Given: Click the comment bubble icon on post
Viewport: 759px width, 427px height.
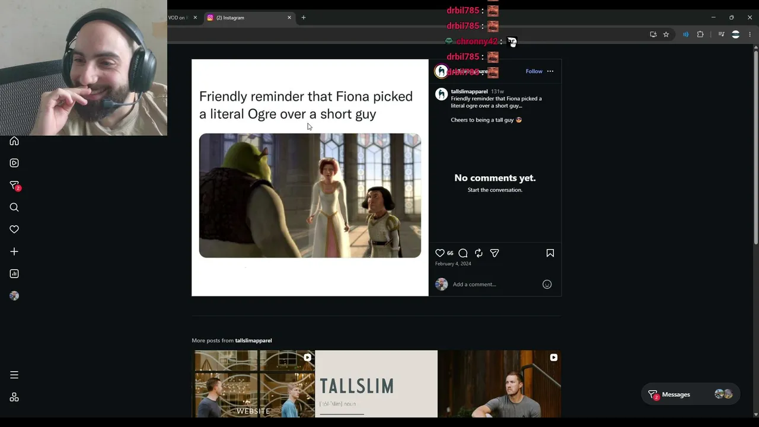Looking at the screenshot, I should coord(463,253).
